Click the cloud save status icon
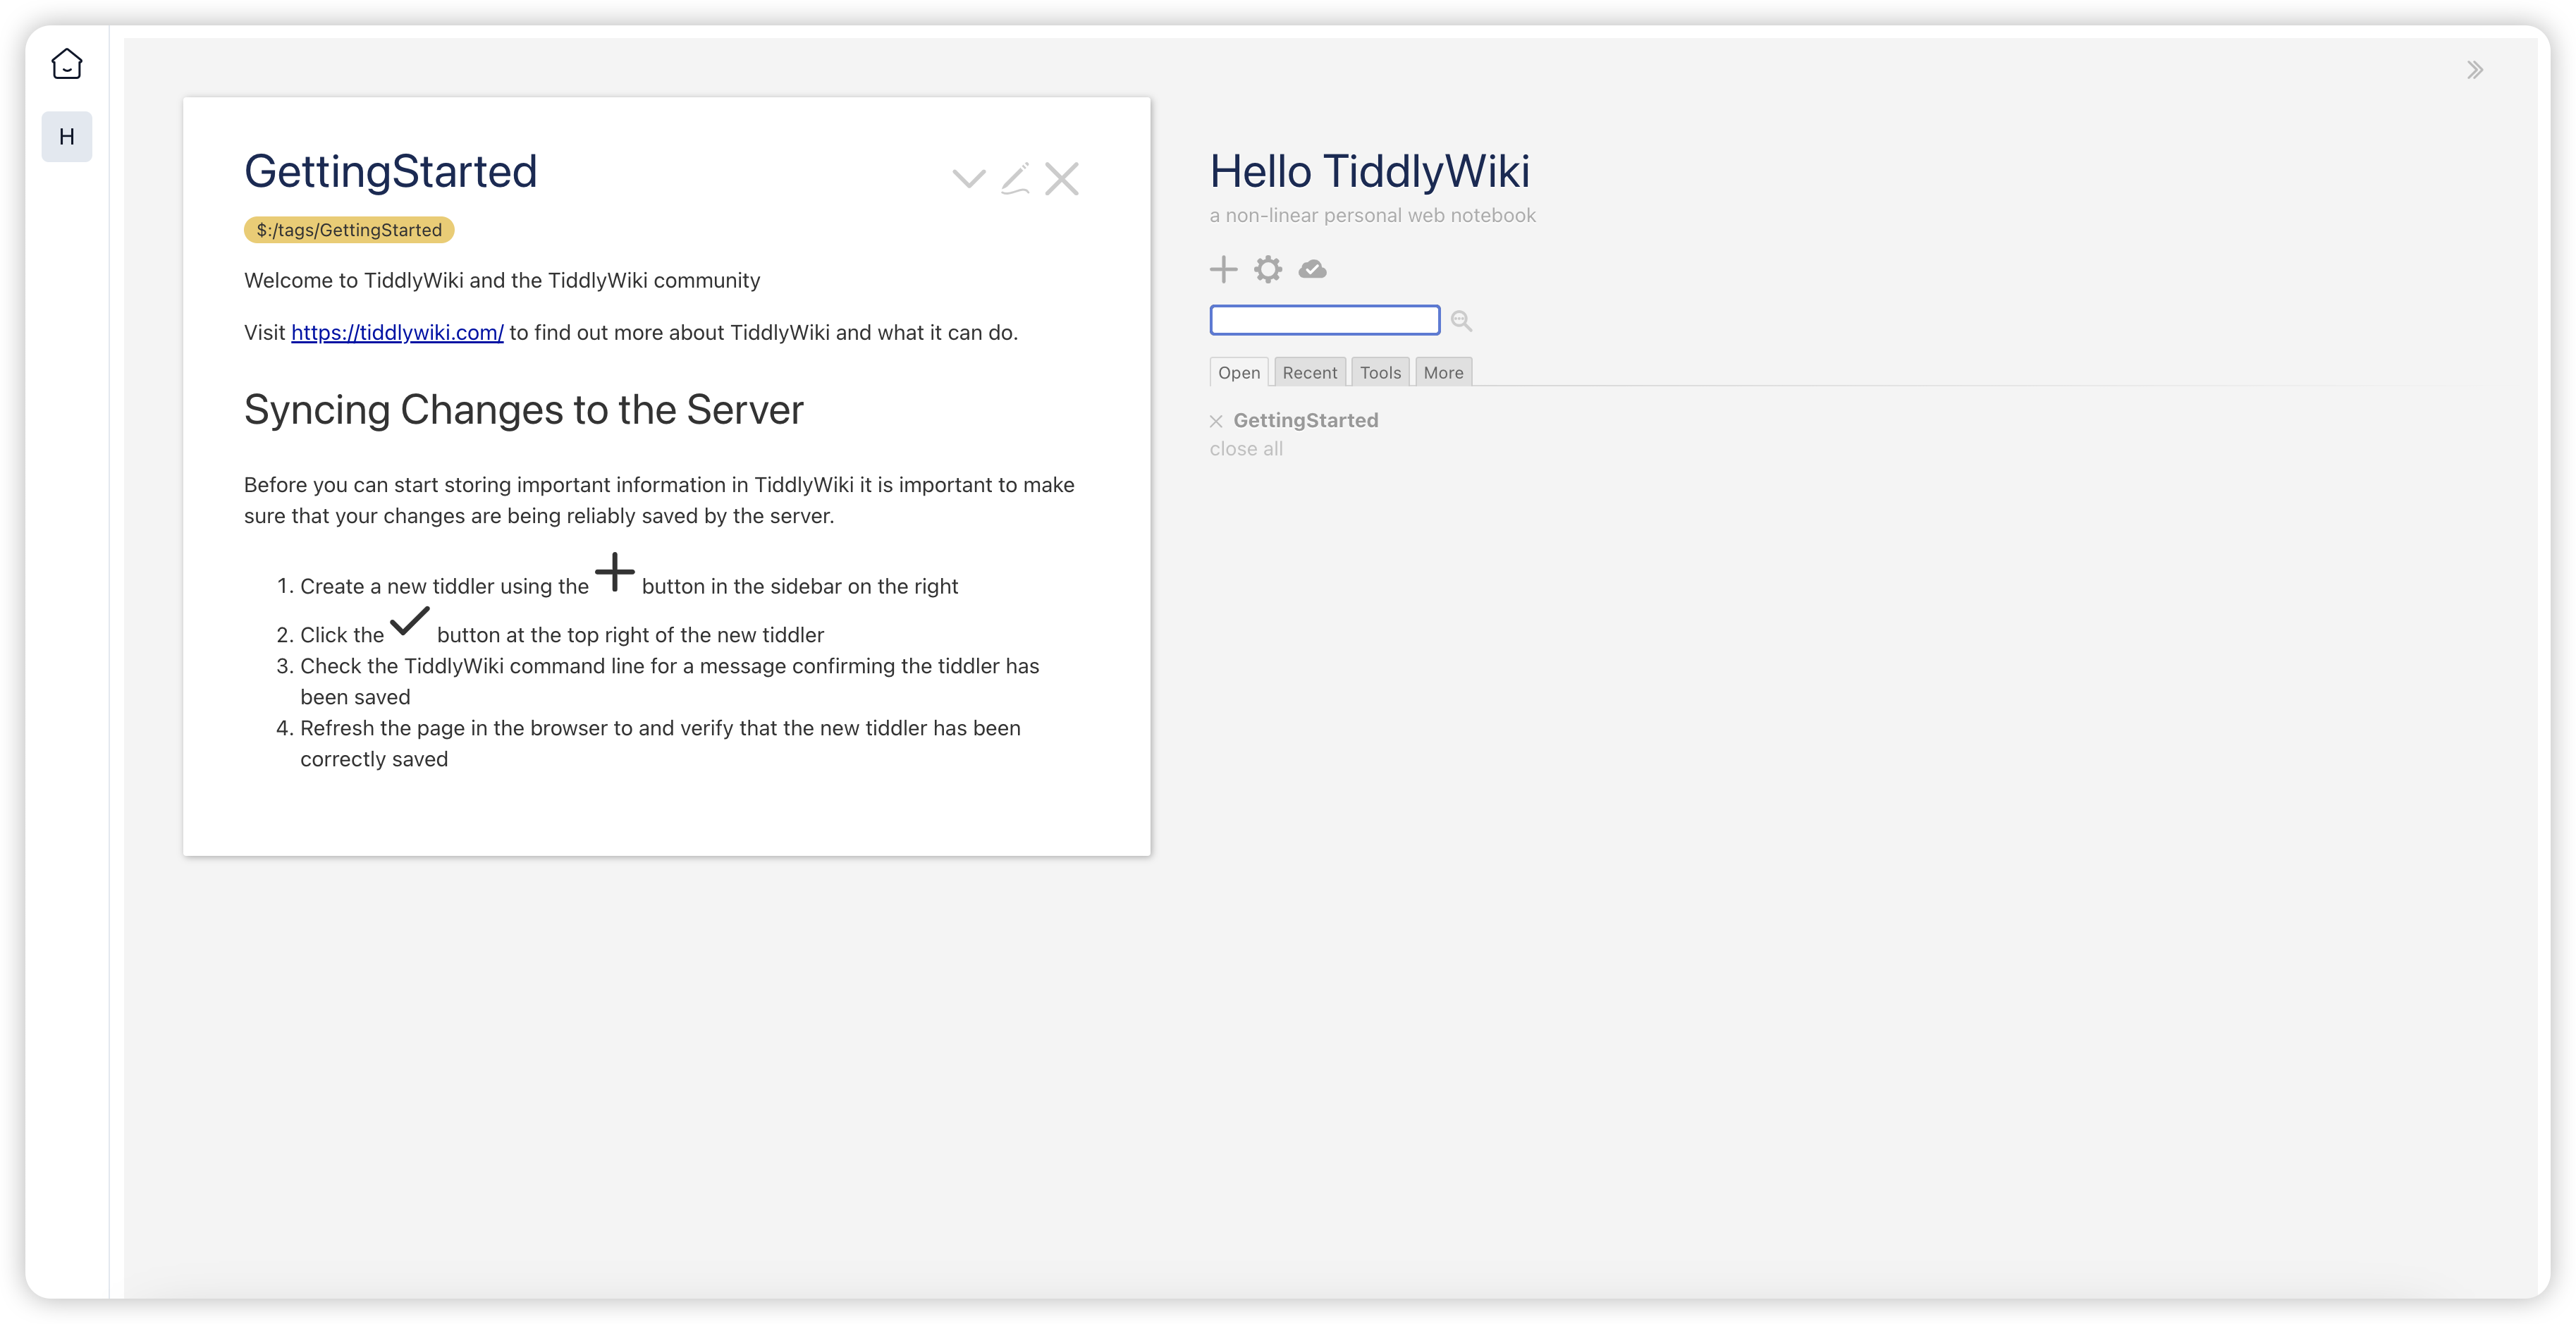 (x=1312, y=269)
